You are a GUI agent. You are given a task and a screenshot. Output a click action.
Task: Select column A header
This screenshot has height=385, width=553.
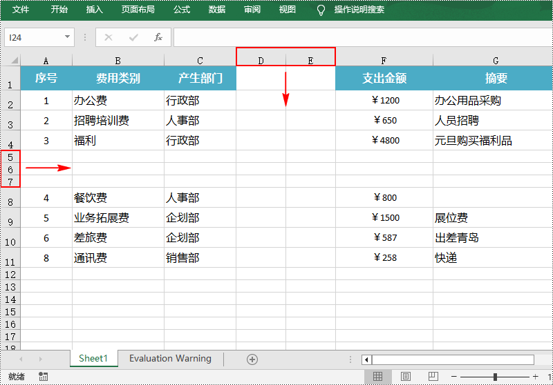[46, 61]
